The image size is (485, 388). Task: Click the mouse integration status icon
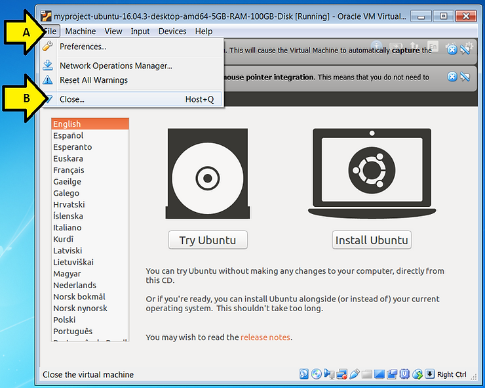(x=417, y=374)
